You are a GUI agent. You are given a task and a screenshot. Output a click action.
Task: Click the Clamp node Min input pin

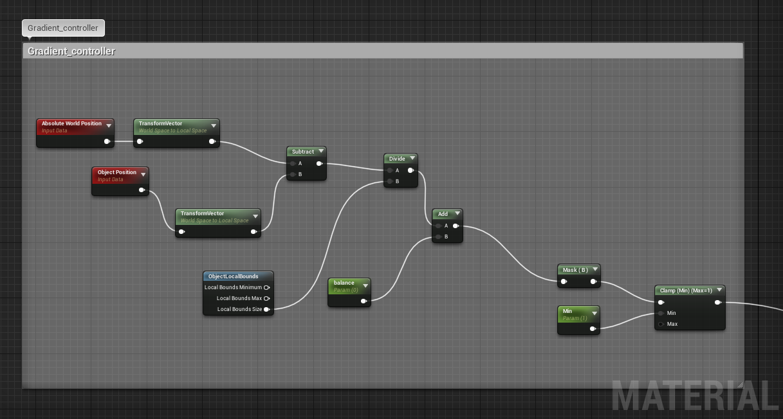[x=661, y=313]
